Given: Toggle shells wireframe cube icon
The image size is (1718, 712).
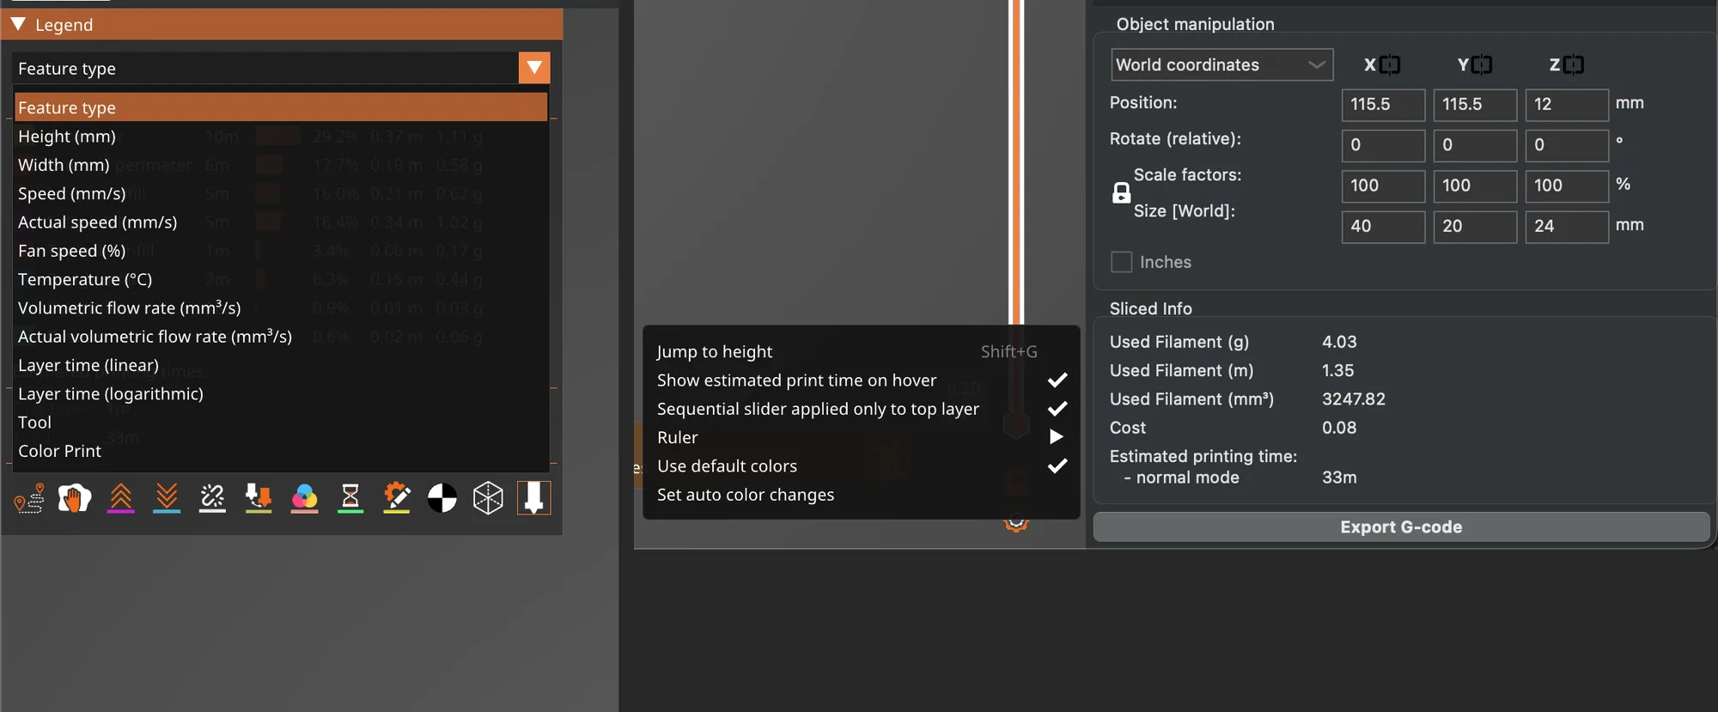Looking at the screenshot, I should coord(488,498).
